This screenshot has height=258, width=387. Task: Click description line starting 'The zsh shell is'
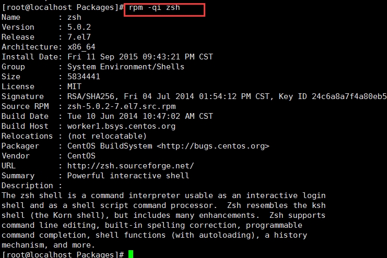pyautogui.click(x=163, y=195)
